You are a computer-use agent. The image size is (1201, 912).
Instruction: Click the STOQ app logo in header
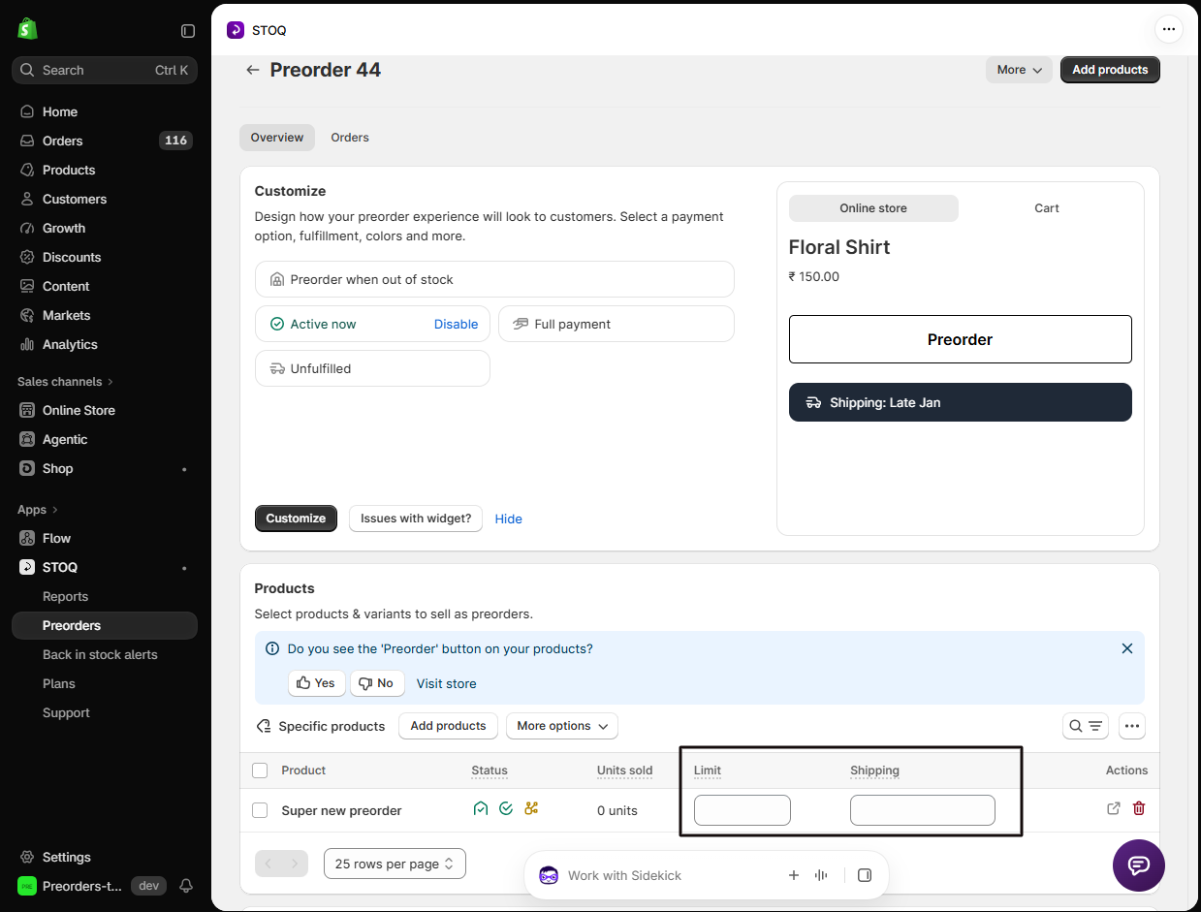[x=236, y=30]
